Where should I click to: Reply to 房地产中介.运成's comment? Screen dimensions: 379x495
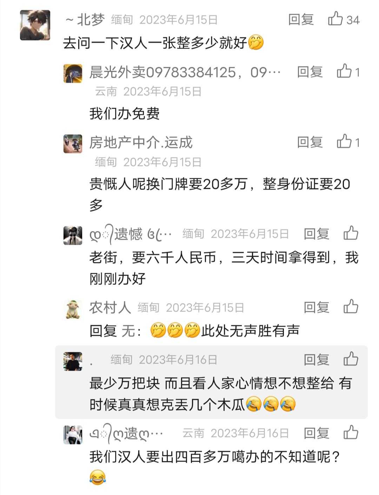(310, 142)
